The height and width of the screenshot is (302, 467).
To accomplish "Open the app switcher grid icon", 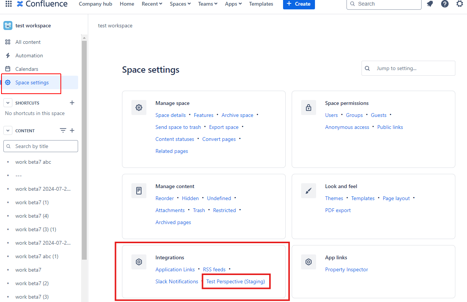I will [x=8, y=4].
